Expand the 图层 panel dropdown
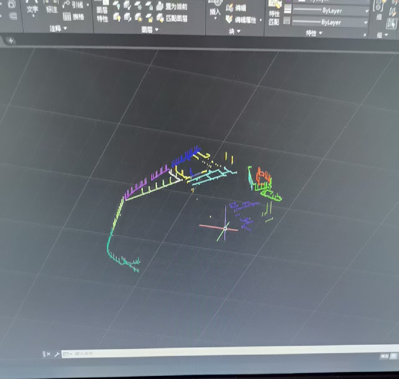 [150, 30]
